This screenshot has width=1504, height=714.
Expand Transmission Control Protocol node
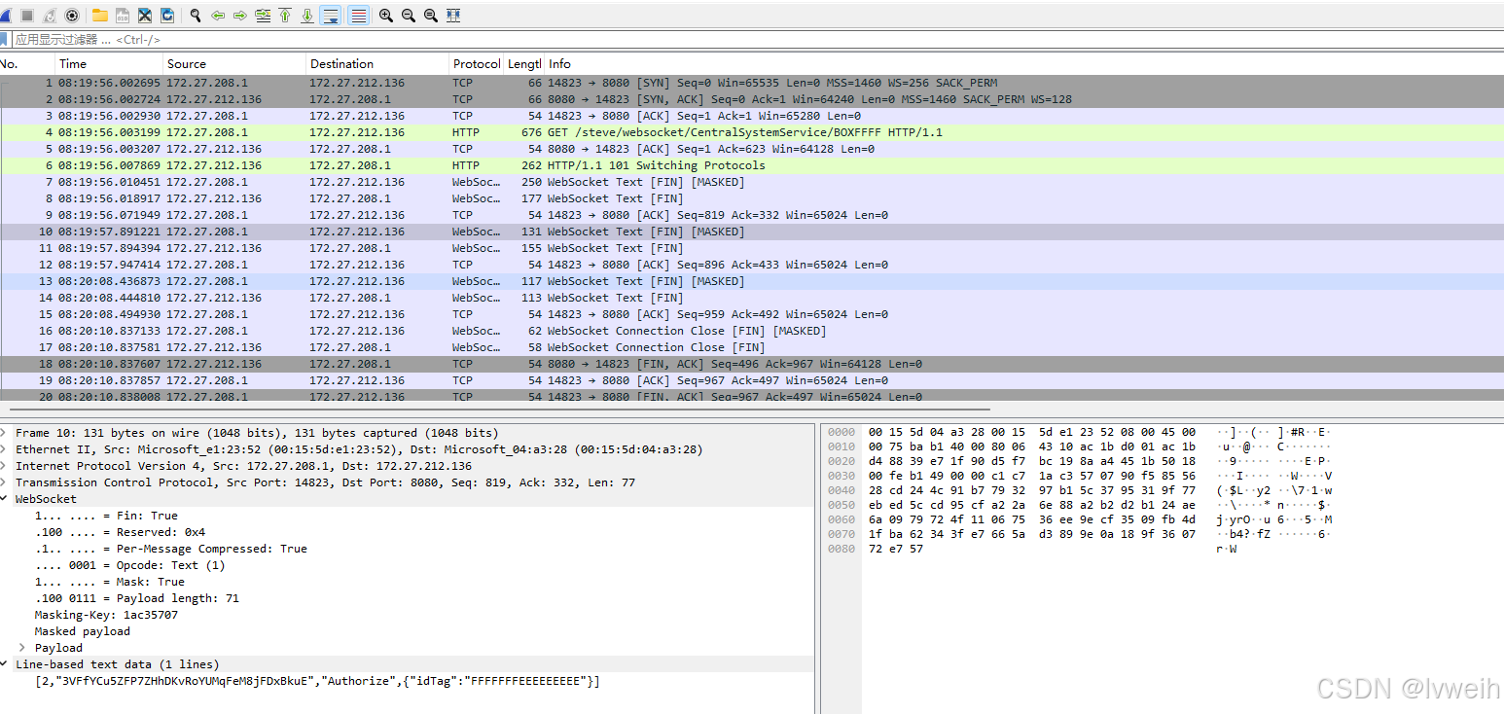tap(4, 482)
